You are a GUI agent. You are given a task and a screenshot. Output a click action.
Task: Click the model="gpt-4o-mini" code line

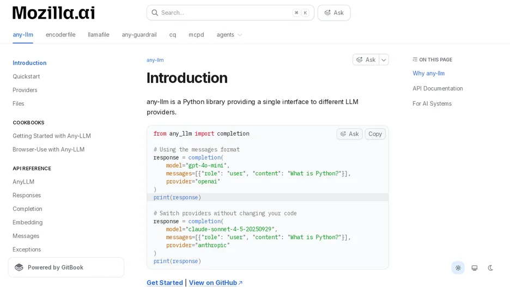[198, 166]
